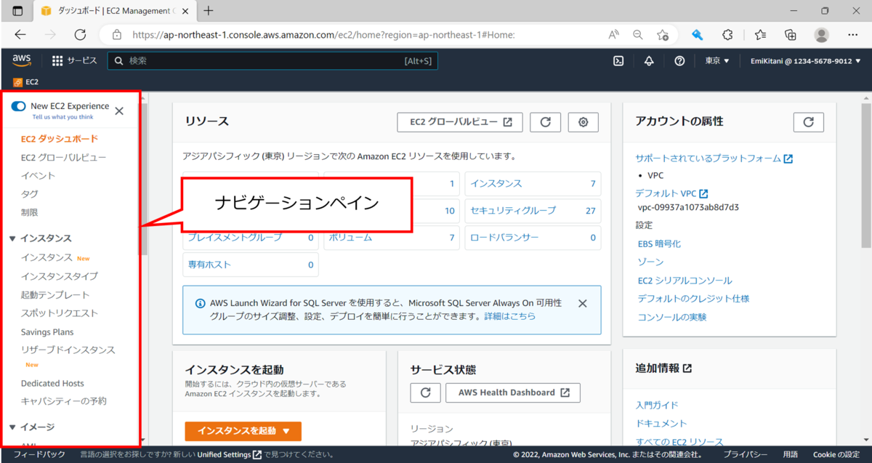Open the read aloud icon in address bar

[x=613, y=34]
